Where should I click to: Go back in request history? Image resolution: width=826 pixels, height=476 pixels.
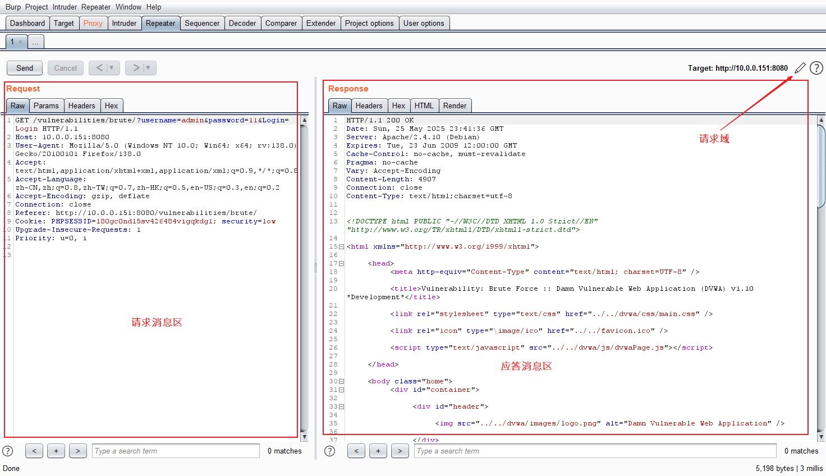[x=99, y=68]
